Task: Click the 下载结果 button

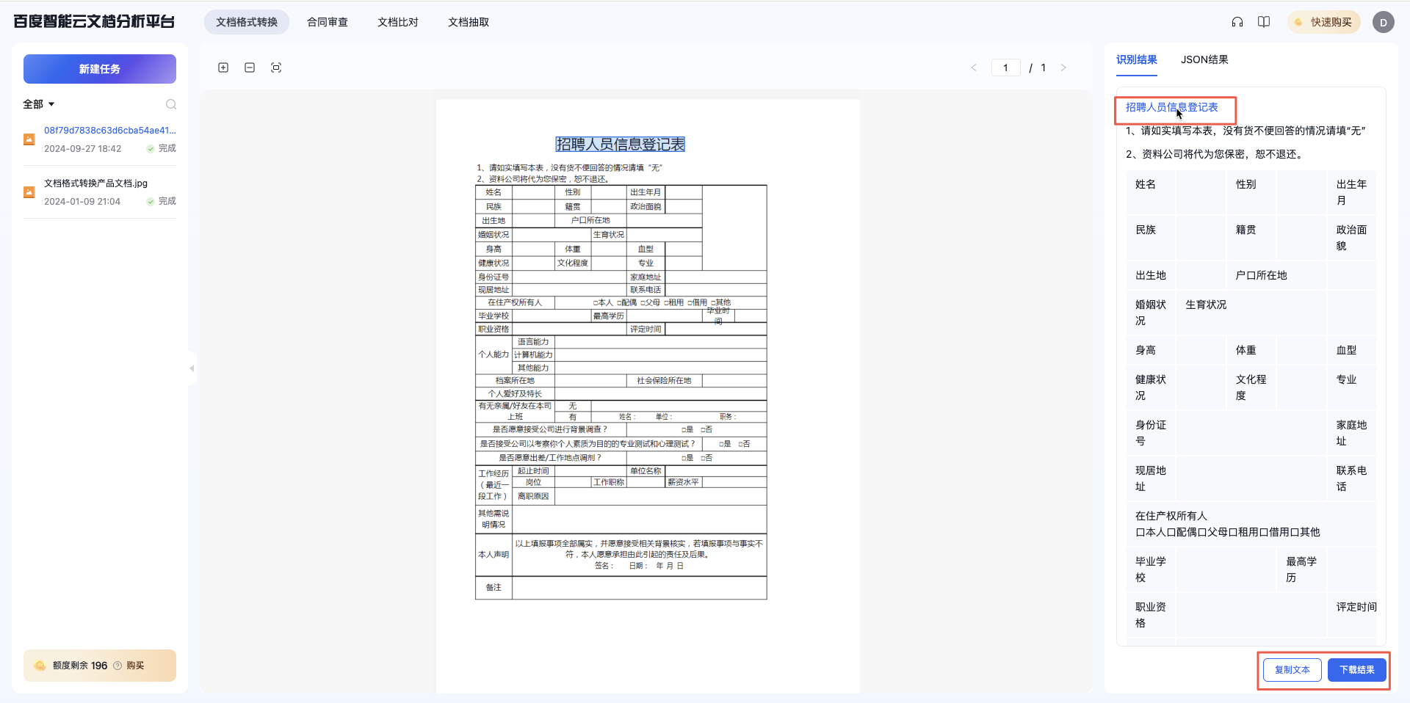Action: point(1356,669)
